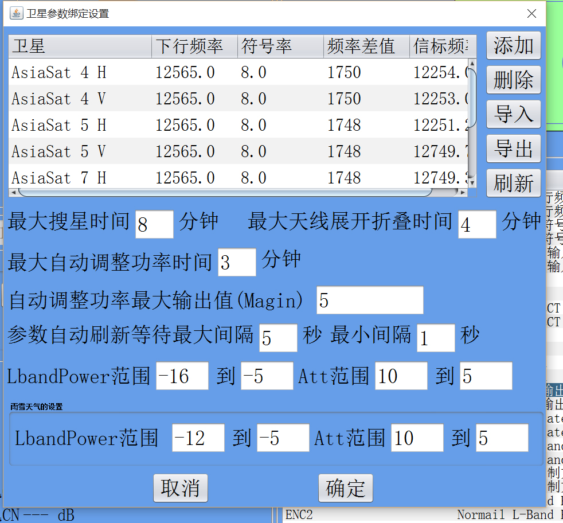
Task: Select the AsiaSat 4 H row
Action: [x=239, y=72]
